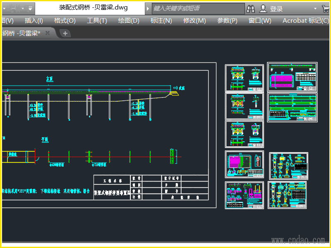Click the 立面 elevation title text
The height and width of the screenshot is (248, 331).
tap(50, 79)
